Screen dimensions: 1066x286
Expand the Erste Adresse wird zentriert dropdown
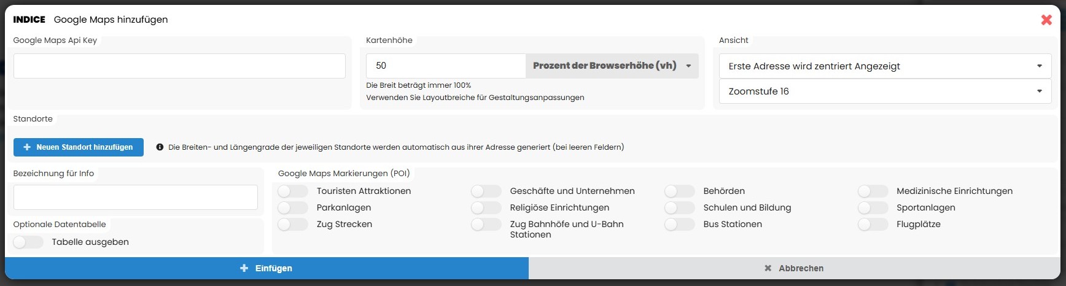click(885, 66)
